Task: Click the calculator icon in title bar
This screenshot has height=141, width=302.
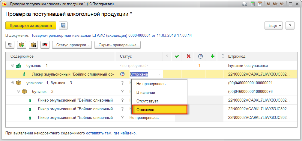Action: pos(253,4)
